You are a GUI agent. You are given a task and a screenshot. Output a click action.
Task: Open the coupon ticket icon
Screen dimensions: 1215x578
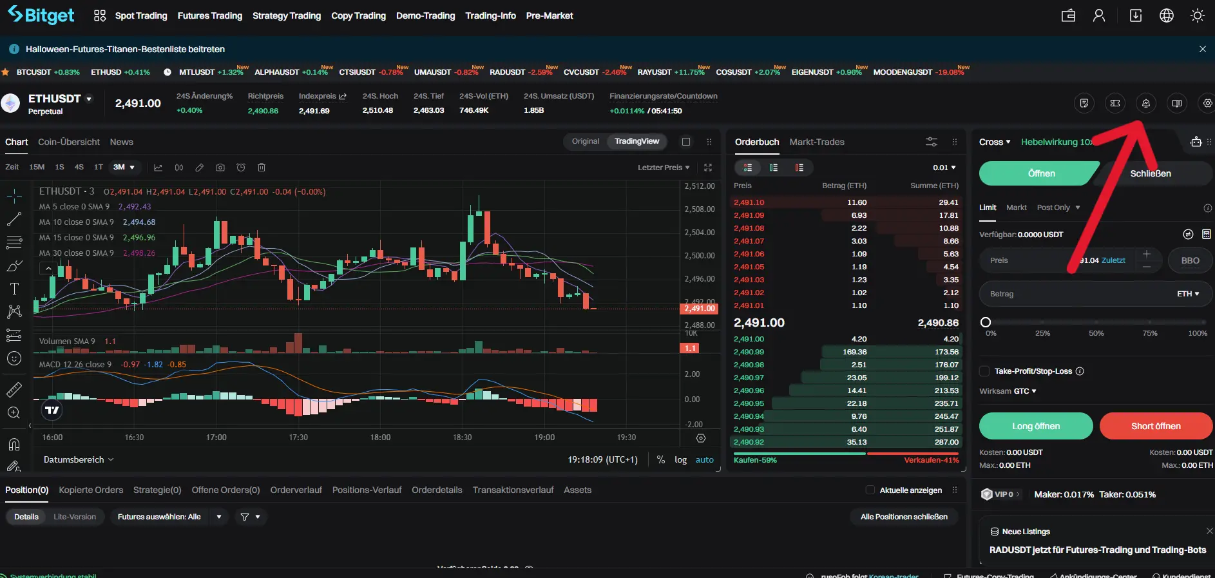tap(1115, 103)
